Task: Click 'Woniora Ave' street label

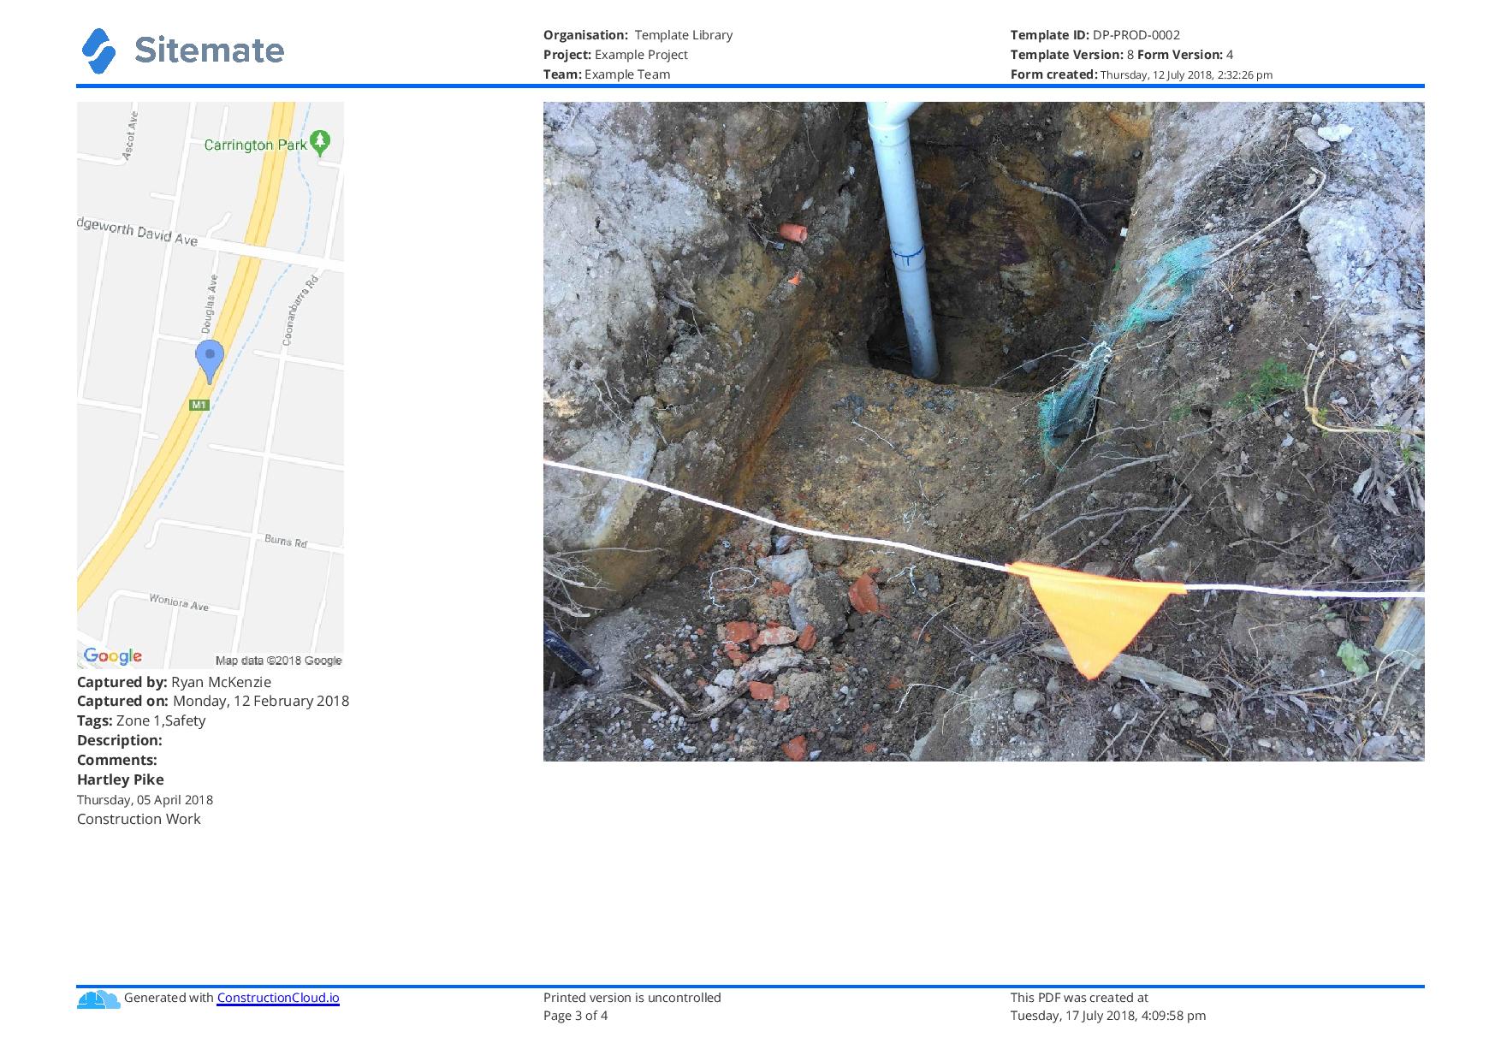Action: 179,602
